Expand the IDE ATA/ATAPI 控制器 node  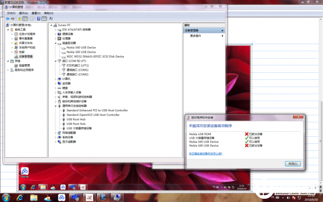(x=55, y=30)
